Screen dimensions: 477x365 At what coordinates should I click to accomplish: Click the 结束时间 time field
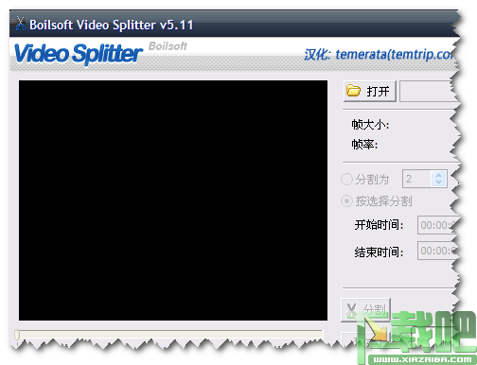click(437, 251)
